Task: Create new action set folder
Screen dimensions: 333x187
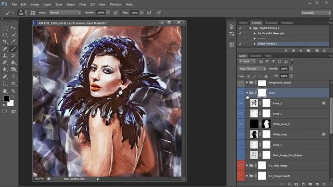Action: tap(309, 51)
